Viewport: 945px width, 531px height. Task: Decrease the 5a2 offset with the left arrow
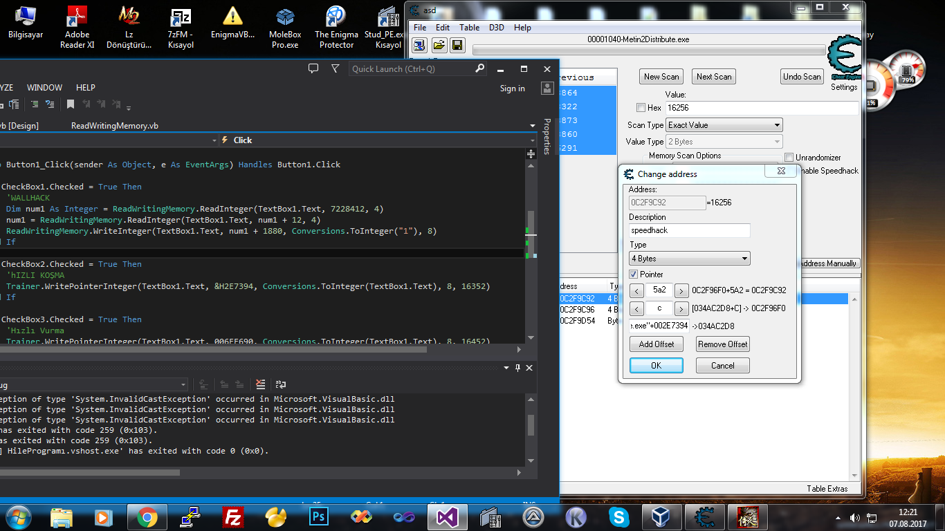coord(637,291)
